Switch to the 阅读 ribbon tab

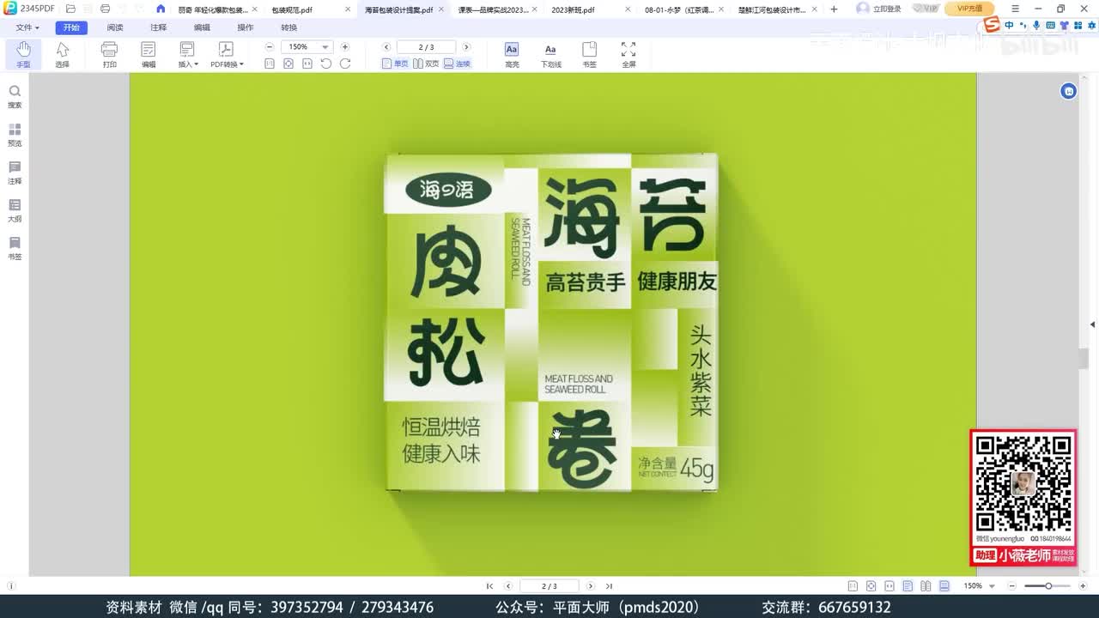click(115, 27)
